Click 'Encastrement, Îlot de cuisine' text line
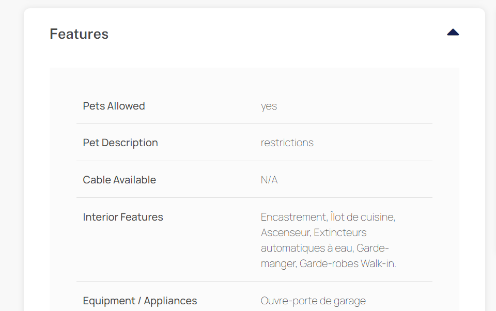Image resolution: width=496 pixels, height=311 pixels. pyautogui.click(x=328, y=217)
